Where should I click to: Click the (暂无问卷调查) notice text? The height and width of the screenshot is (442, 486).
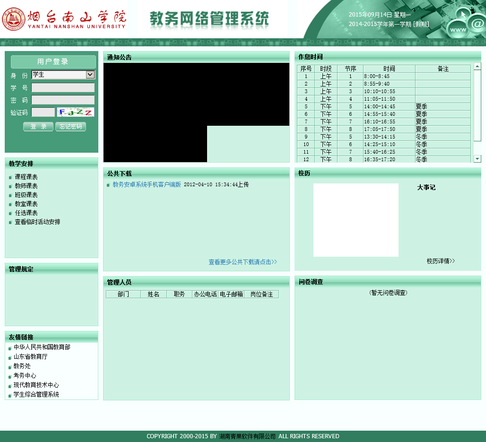pyautogui.click(x=388, y=293)
